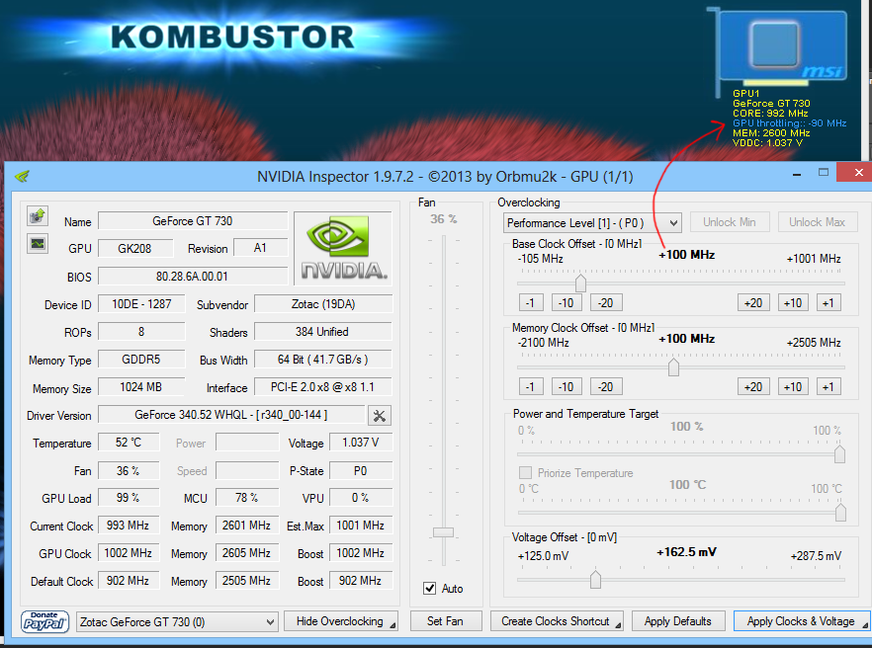
Task: Decrease Base Clock Offset by -20
Action: tap(605, 302)
